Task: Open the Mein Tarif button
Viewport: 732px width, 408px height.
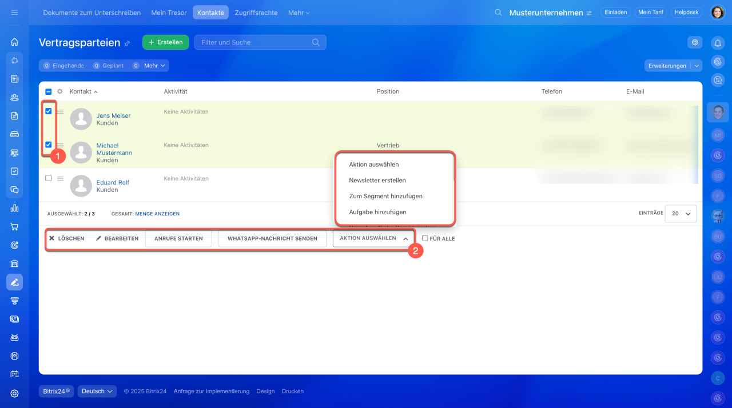Action: click(x=651, y=12)
